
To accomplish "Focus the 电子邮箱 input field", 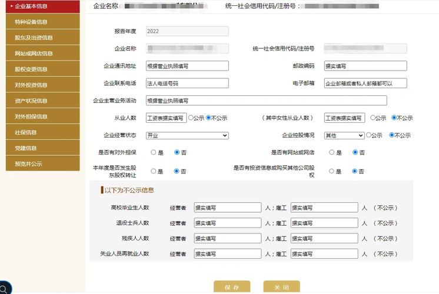I will pyautogui.click(x=365, y=83).
